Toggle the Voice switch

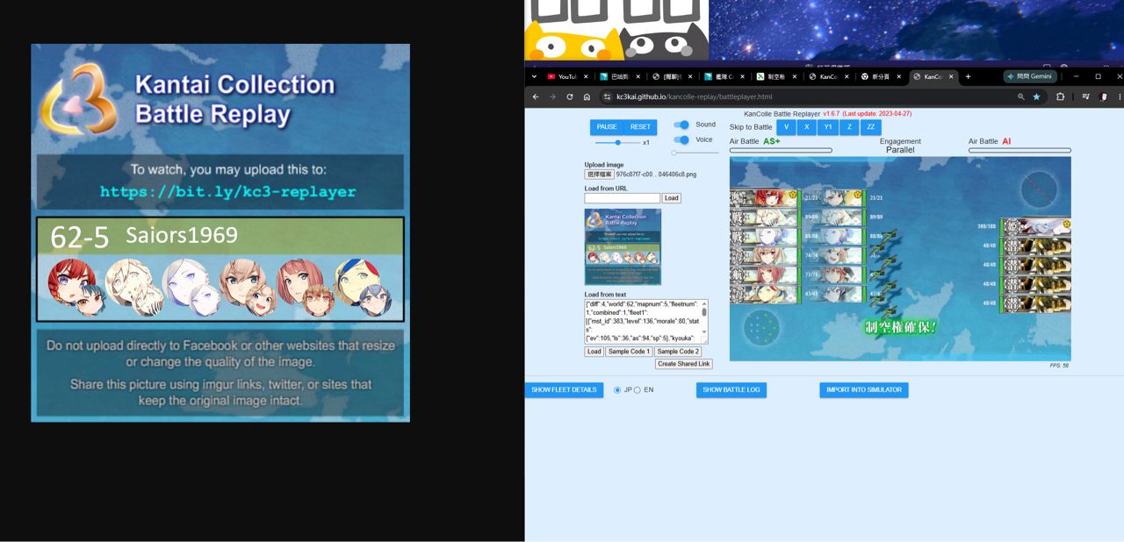tap(681, 139)
